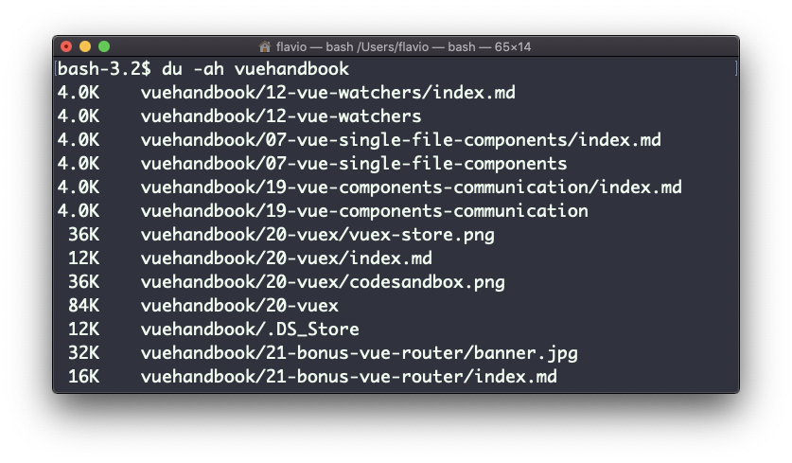The height and width of the screenshot is (463, 792).
Task: Click the 'du -ah vuehandbook' command line
Action: coord(255,69)
